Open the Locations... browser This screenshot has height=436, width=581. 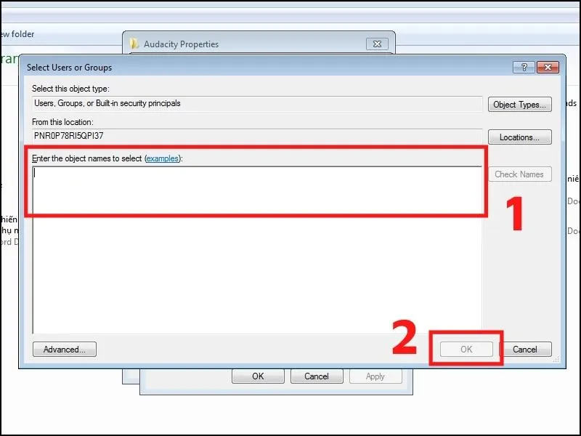click(519, 137)
